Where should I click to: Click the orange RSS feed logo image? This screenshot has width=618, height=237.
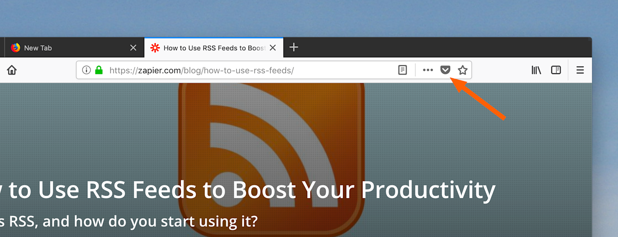tap(271, 160)
